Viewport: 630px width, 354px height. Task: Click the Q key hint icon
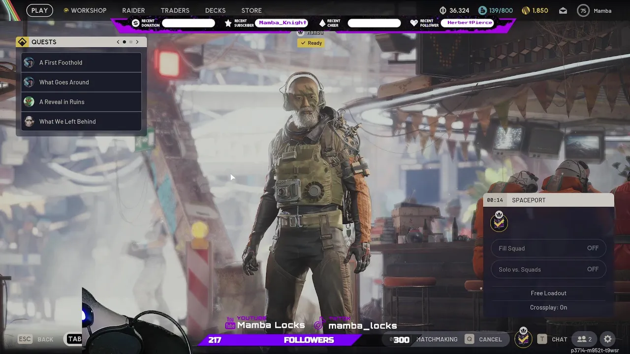tap(470, 339)
